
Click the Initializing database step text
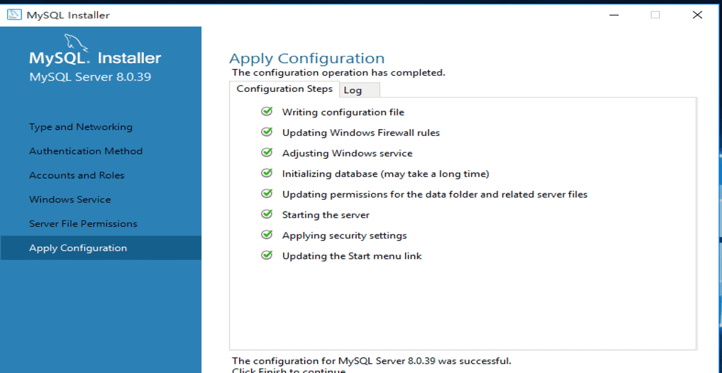click(x=385, y=174)
